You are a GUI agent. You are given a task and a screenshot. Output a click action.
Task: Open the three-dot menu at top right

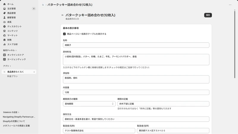point(230,5)
